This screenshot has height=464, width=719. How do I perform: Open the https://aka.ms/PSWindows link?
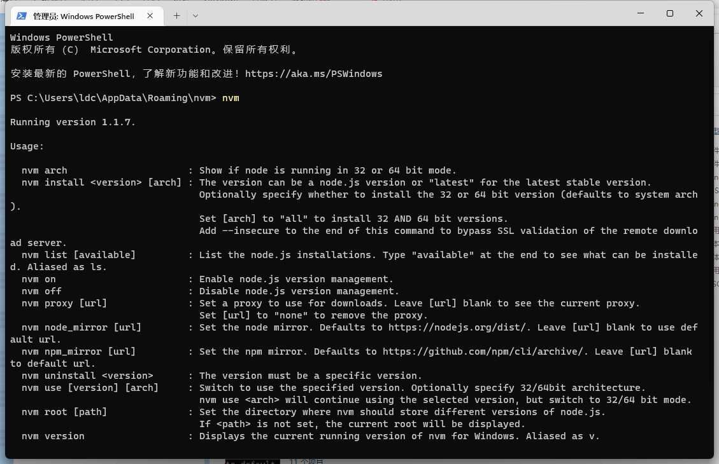tap(313, 74)
